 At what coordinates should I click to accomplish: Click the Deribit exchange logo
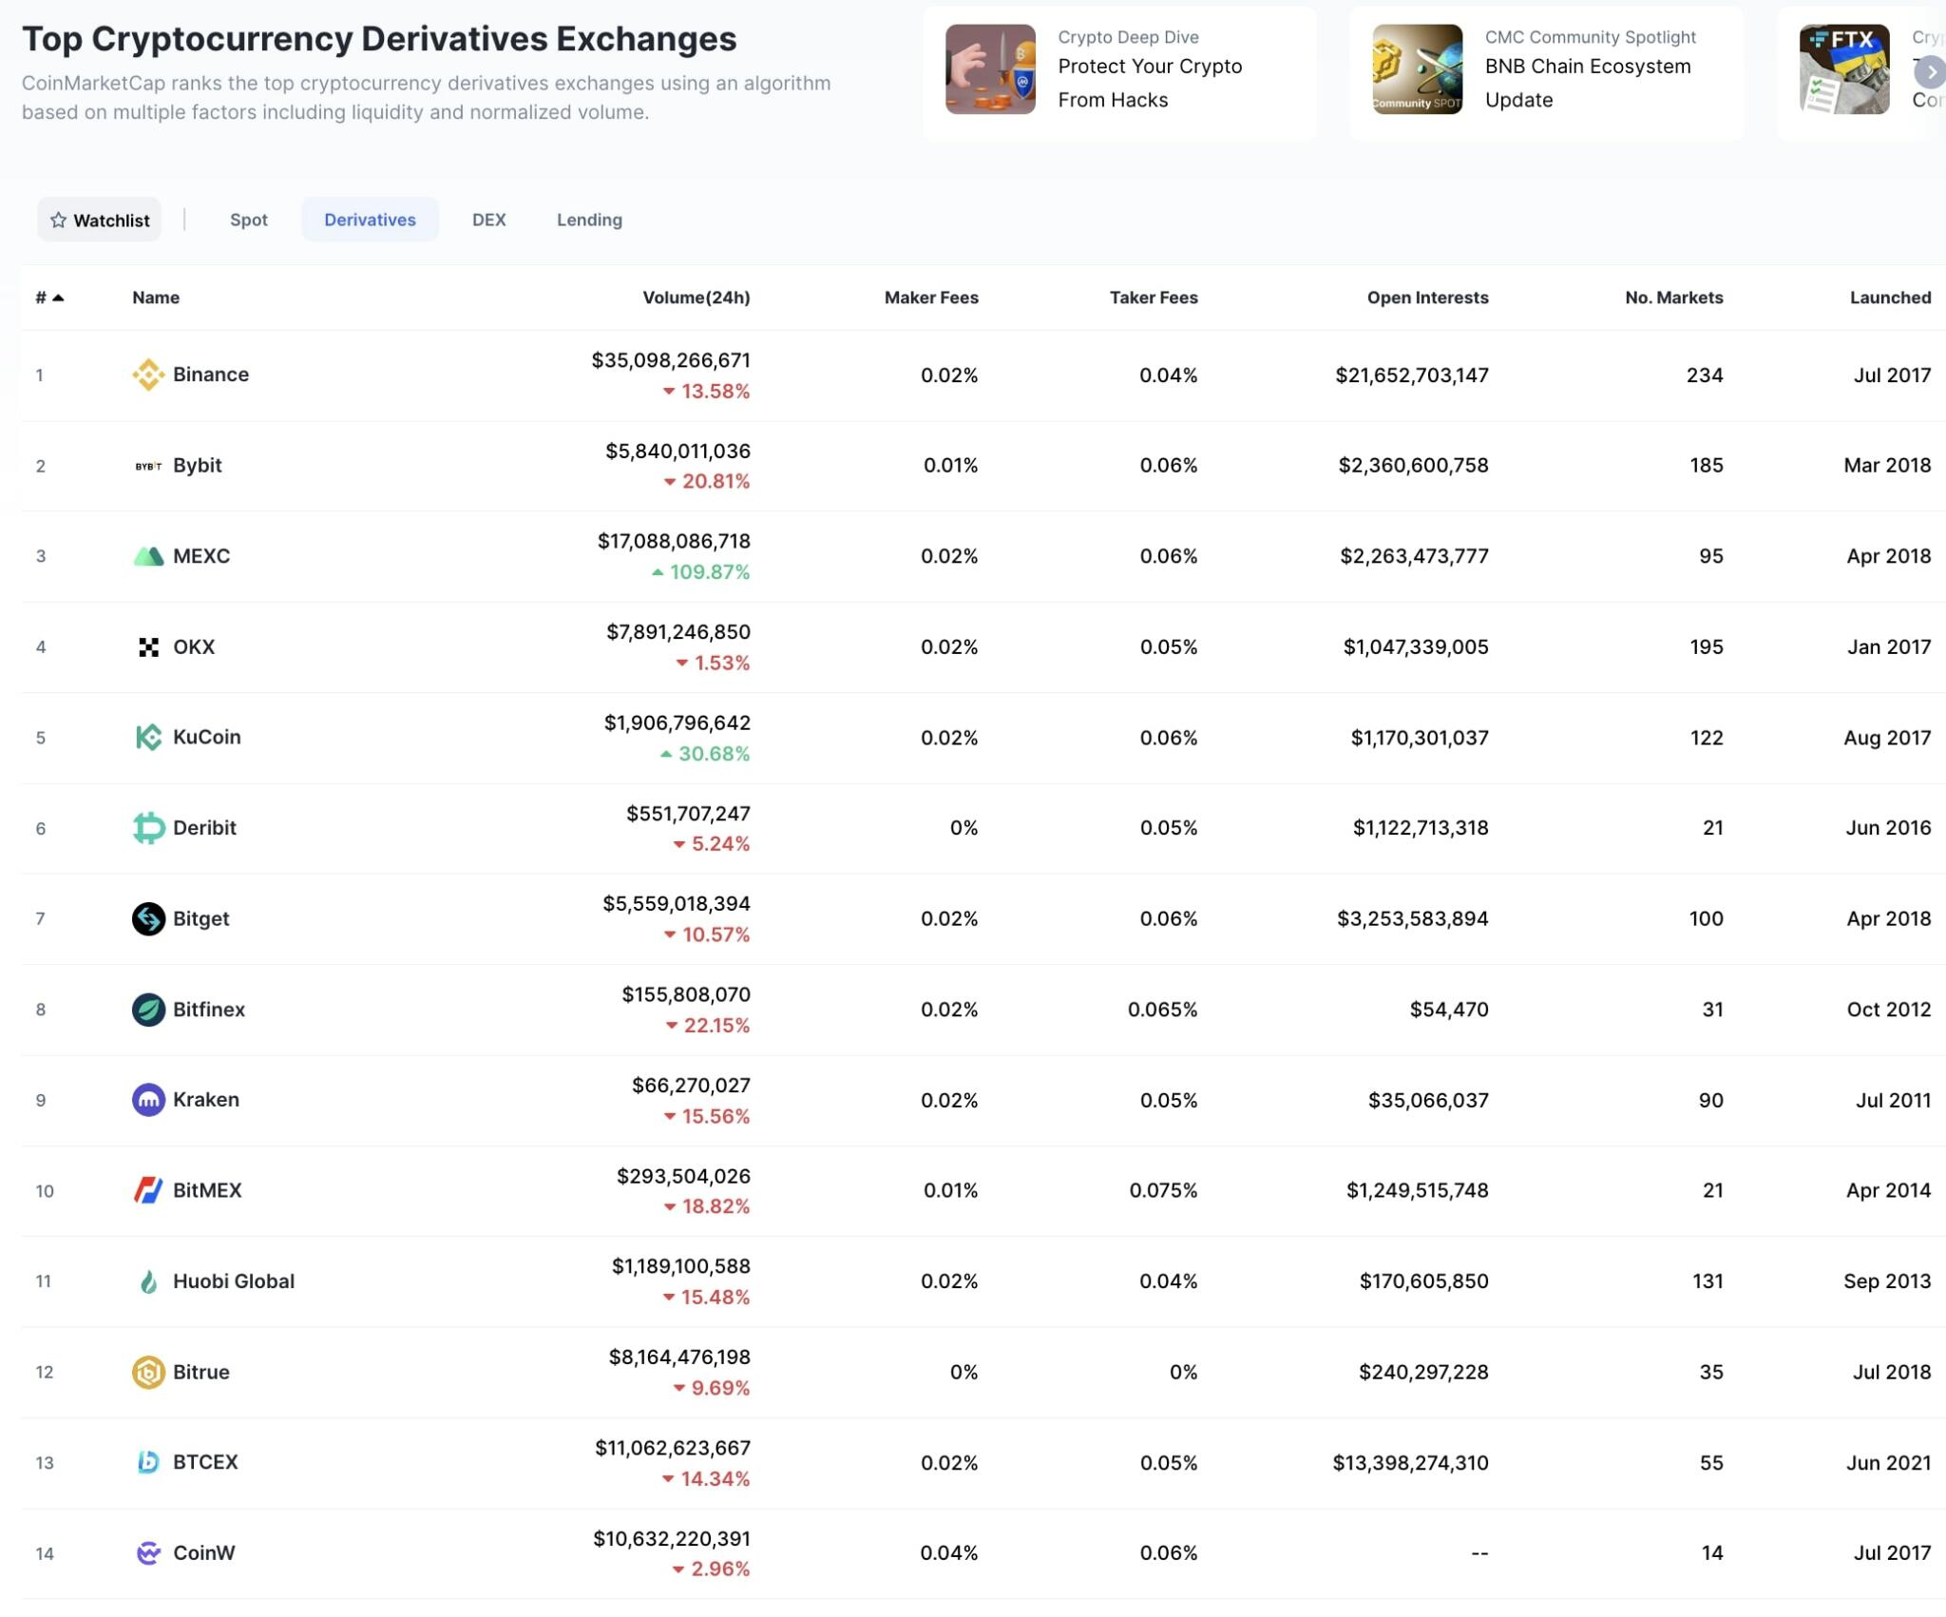coord(148,827)
